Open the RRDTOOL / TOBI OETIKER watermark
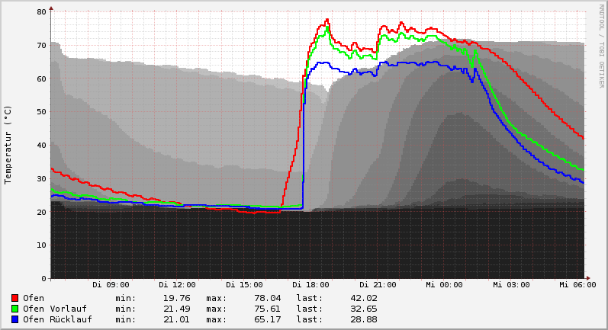Screen dimensions: 608x330 [601, 46]
